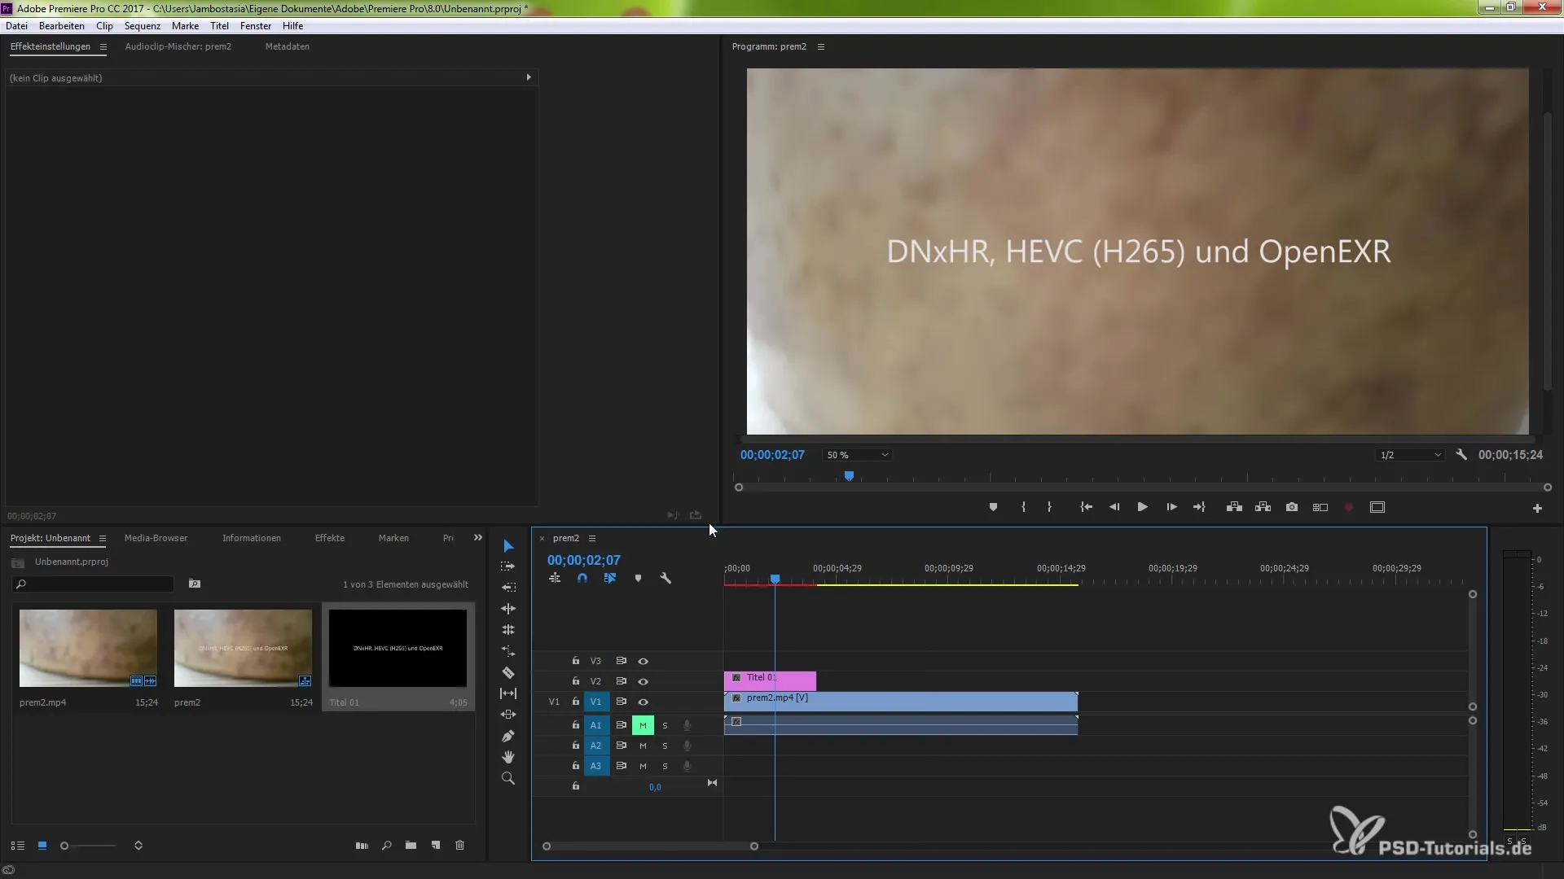Select the Selection (arrow) tool
Screen dimensions: 1564x879
click(508, 545)
